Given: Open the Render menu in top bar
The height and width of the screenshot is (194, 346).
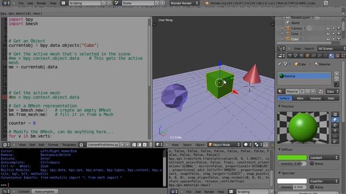Looking at the screenshot, I should pos(41,3).
